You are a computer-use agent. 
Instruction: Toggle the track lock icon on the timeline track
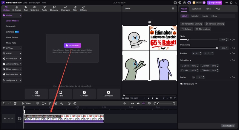pyautogui.click(x=5, y=118)
